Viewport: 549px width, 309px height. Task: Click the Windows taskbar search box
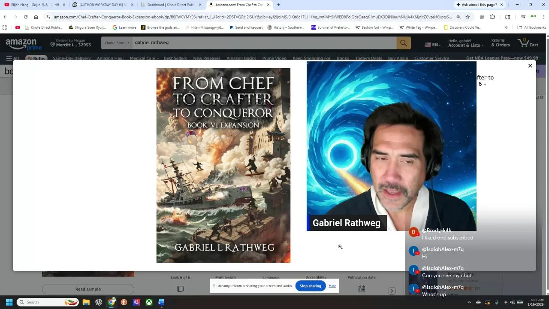[x=48, y=302]
